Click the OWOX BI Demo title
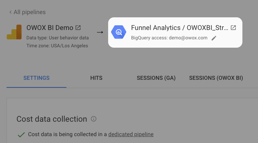 point(50,28)
